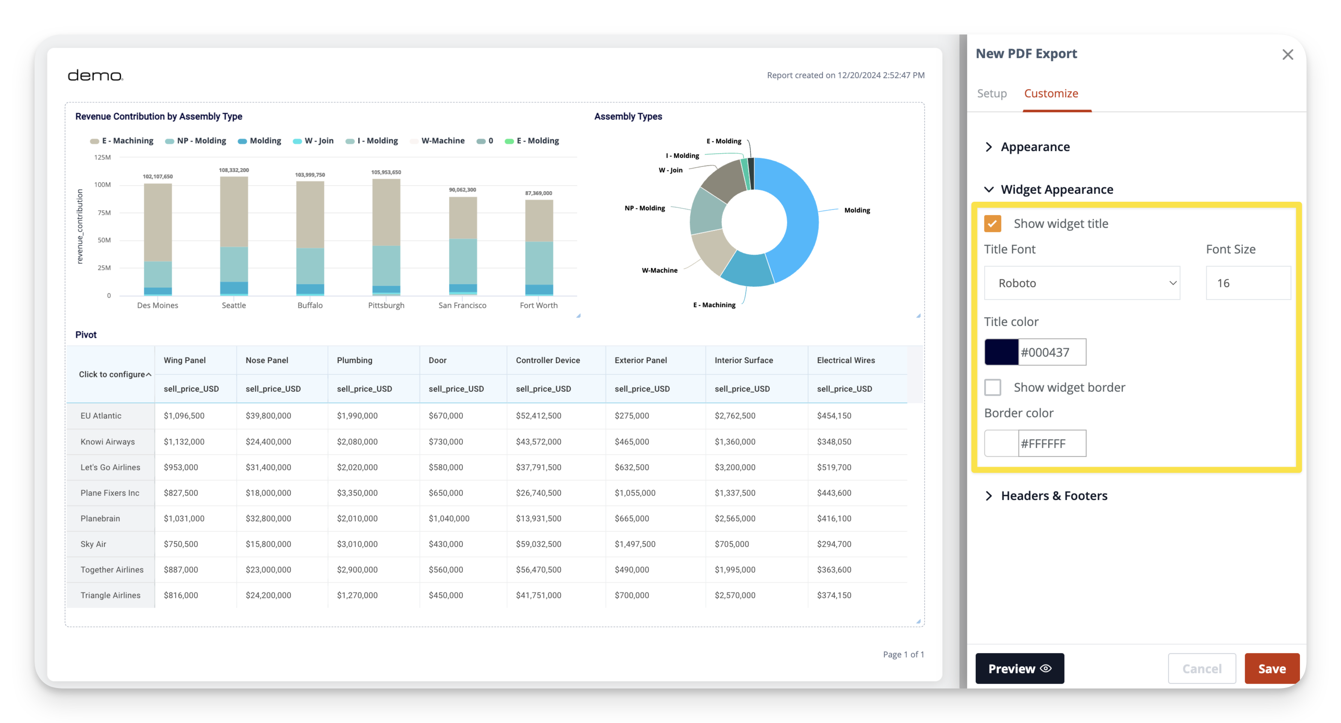Viewport: 1341px width, 723px height.
Task: Click the eye icon on Preview button
Action: click(1046, 668)
